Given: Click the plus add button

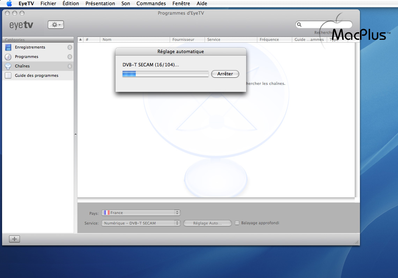Looking at the screenshot, I should coord(14,239).
